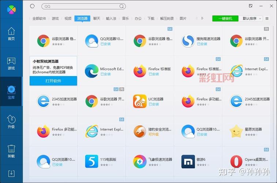Show previous categories with the left arrow
The width and height of the screenshot is (277, 183).
pos(196,18)
